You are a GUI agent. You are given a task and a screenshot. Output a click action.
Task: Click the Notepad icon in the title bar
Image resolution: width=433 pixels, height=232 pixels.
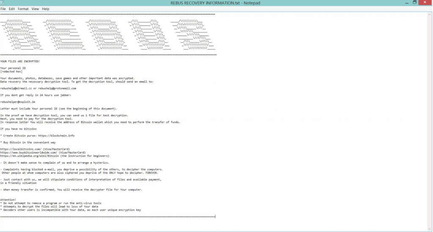point(3,3)
